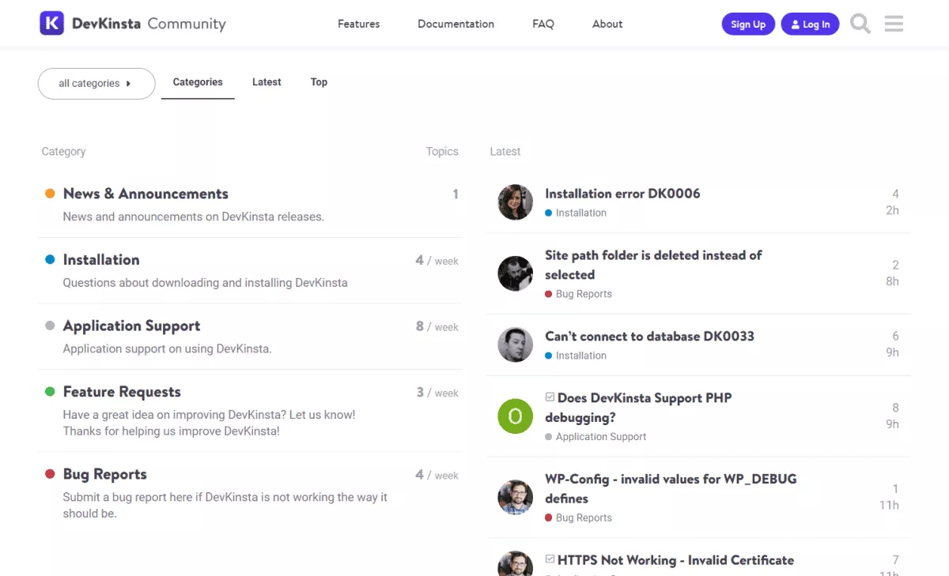
Task: Open About in top navigation
Action: [607, 24]
